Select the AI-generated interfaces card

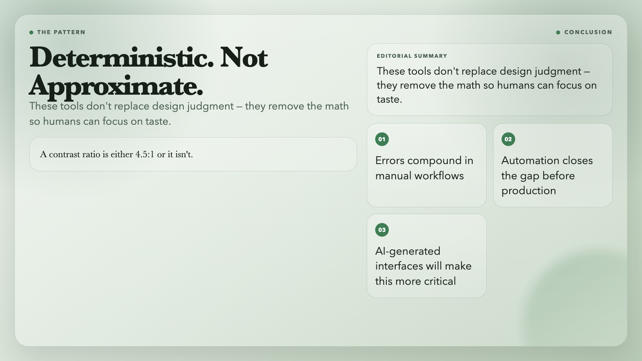point(427,256)
